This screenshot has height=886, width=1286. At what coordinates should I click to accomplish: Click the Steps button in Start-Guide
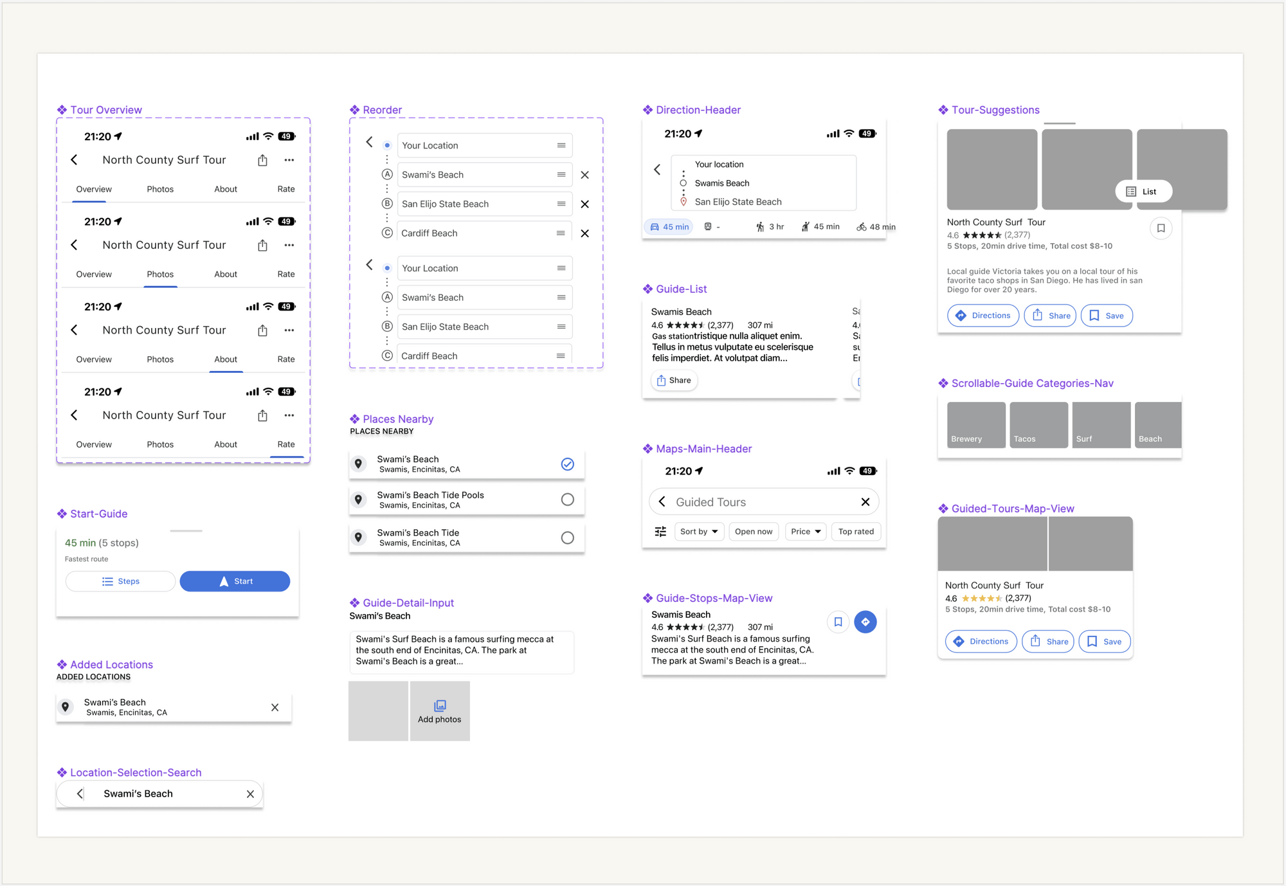click(x=120, y=581)
